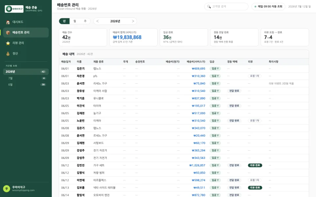316x197 pixels.
Task: Click the search magnifier icon
Action: point(209,7)
